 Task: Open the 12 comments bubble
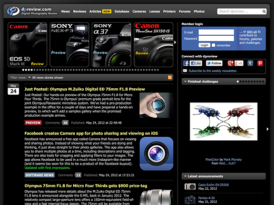tap(78, 175)
